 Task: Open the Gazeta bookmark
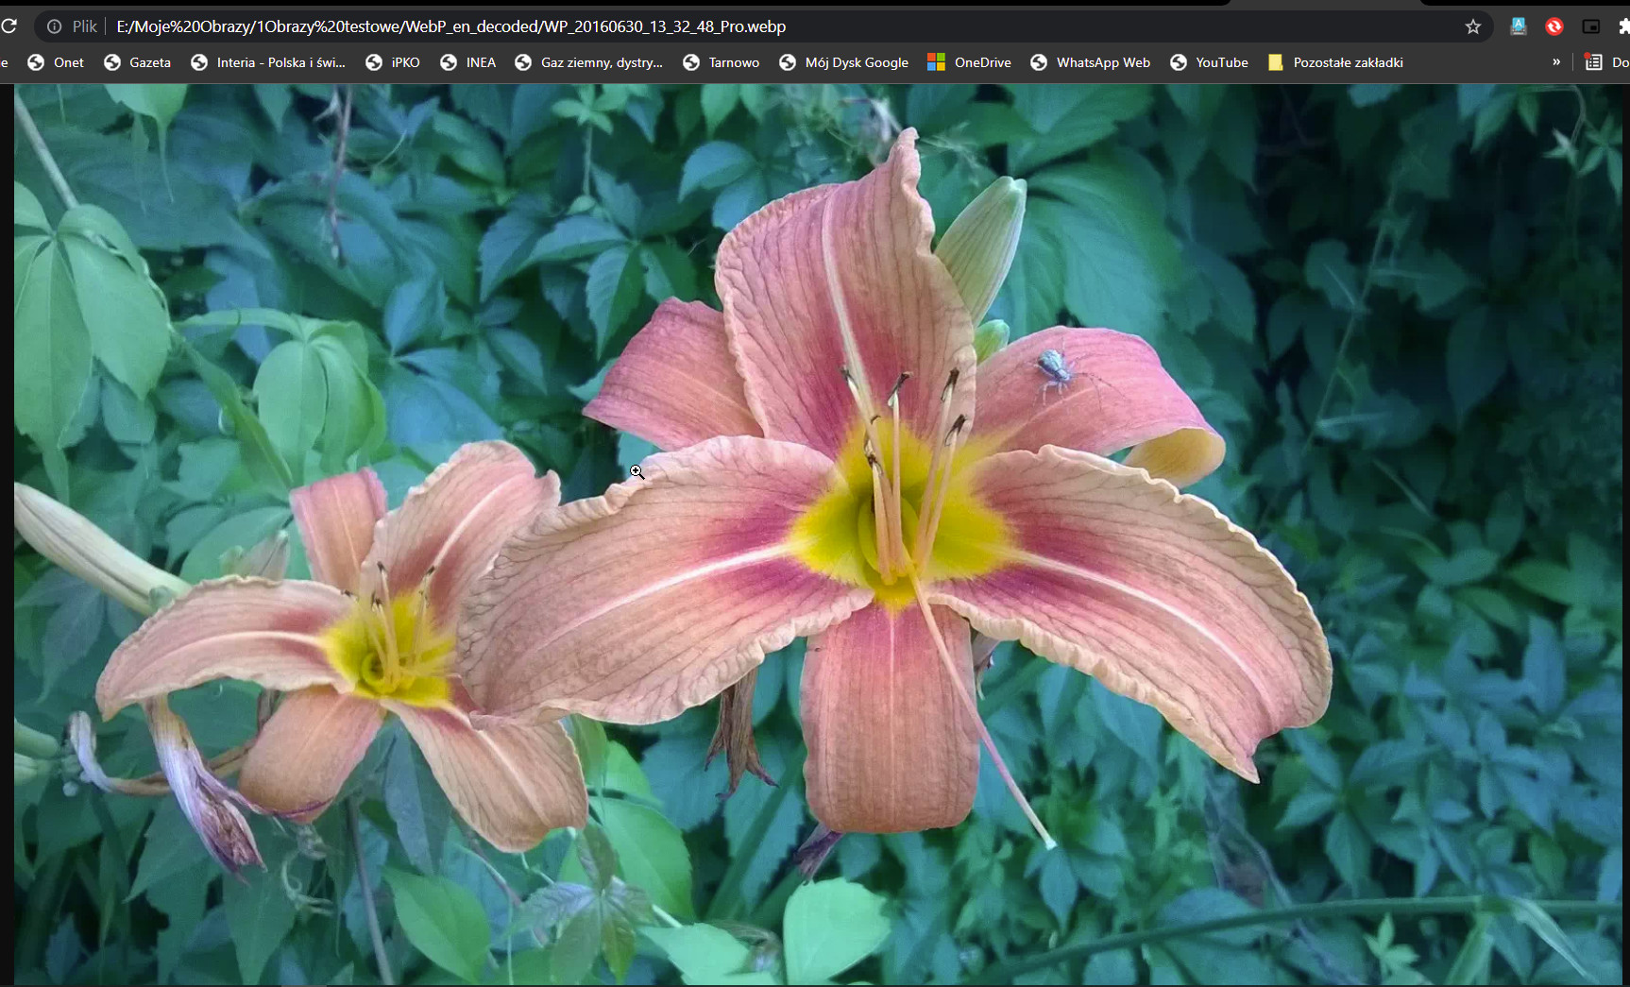tap(137, 62)
